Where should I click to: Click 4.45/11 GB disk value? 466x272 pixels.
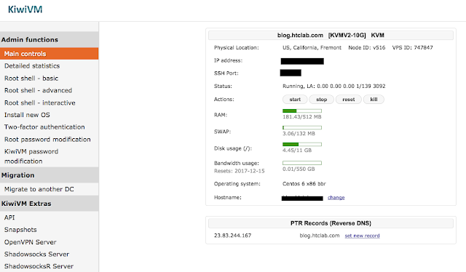[x=297, y=151]
